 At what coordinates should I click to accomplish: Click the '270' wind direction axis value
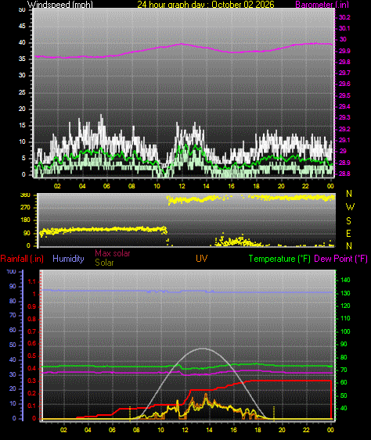pyautogui.click(x=26, y=208)
